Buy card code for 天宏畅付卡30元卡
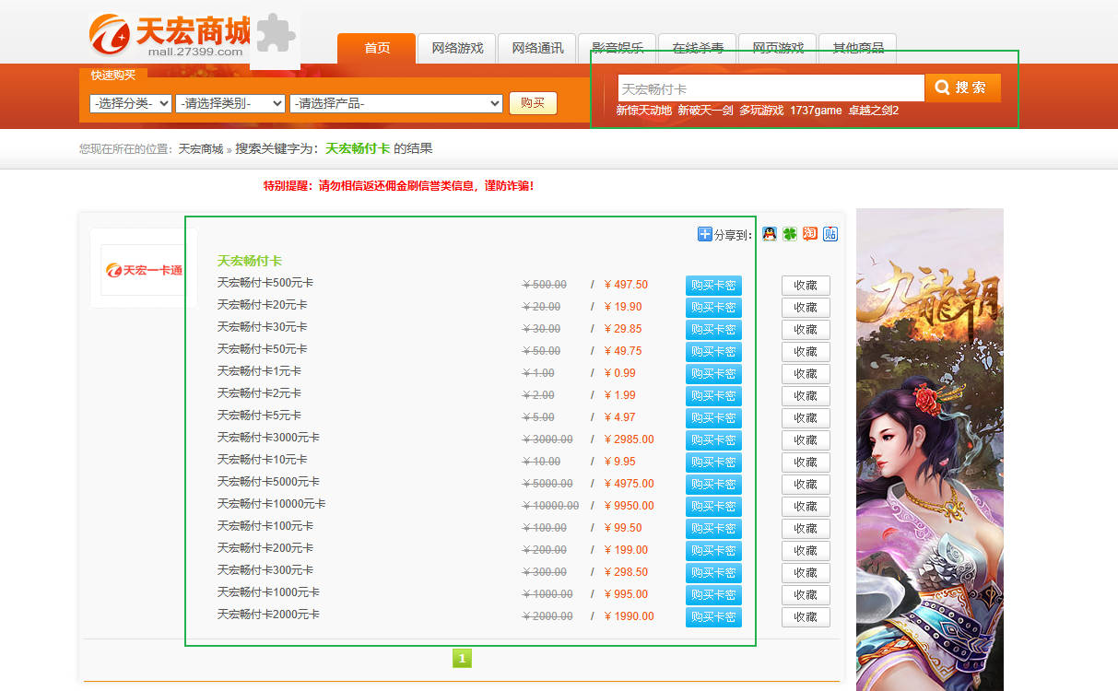 pos(713,330)
